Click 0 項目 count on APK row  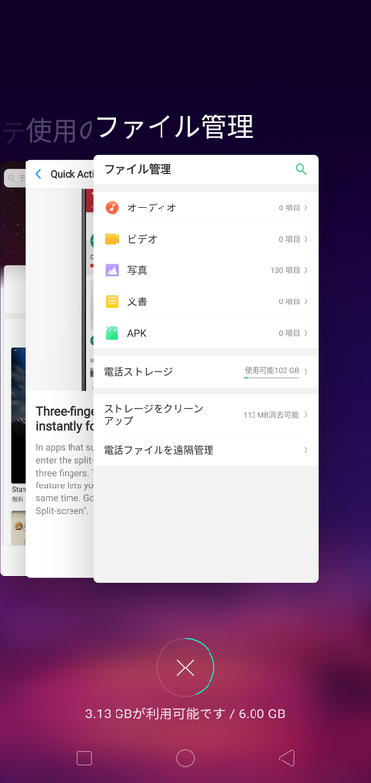289,333
